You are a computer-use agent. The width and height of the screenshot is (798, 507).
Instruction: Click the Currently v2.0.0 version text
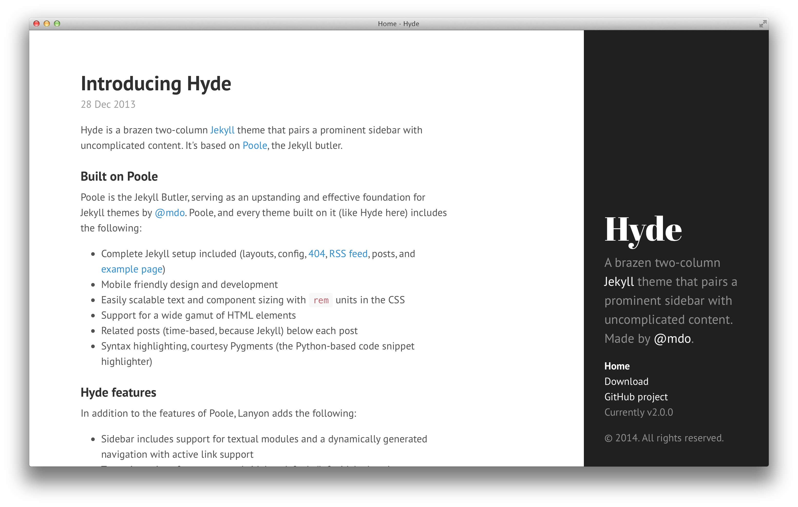coord(638,412)
